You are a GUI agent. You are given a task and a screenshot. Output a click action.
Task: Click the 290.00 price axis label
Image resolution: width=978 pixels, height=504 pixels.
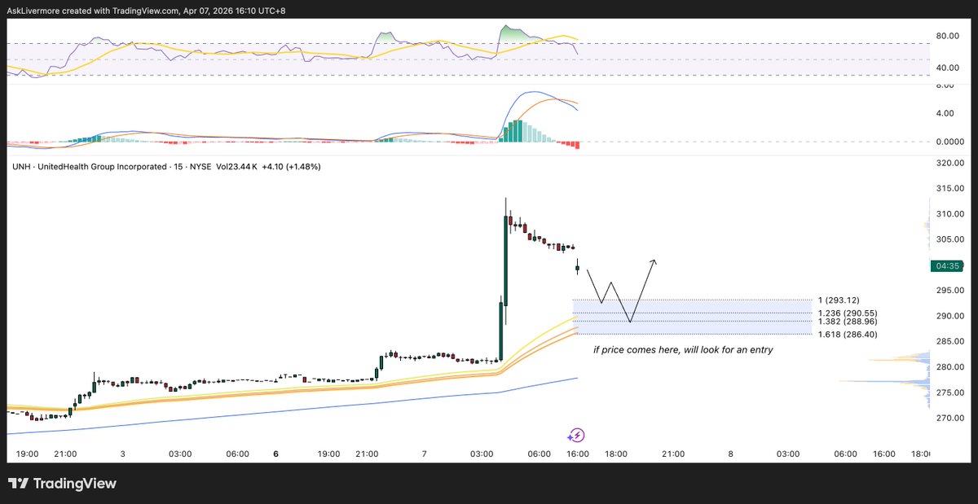point(949,316)
